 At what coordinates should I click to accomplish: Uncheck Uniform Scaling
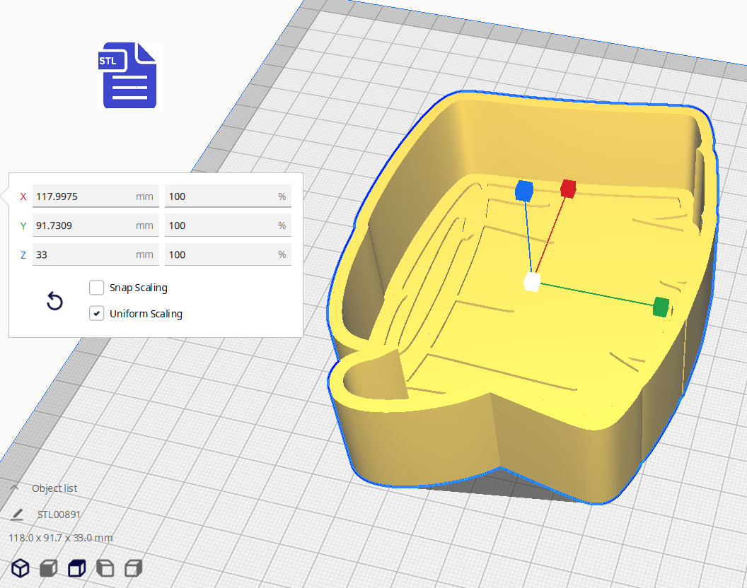[x=96, y=313]
